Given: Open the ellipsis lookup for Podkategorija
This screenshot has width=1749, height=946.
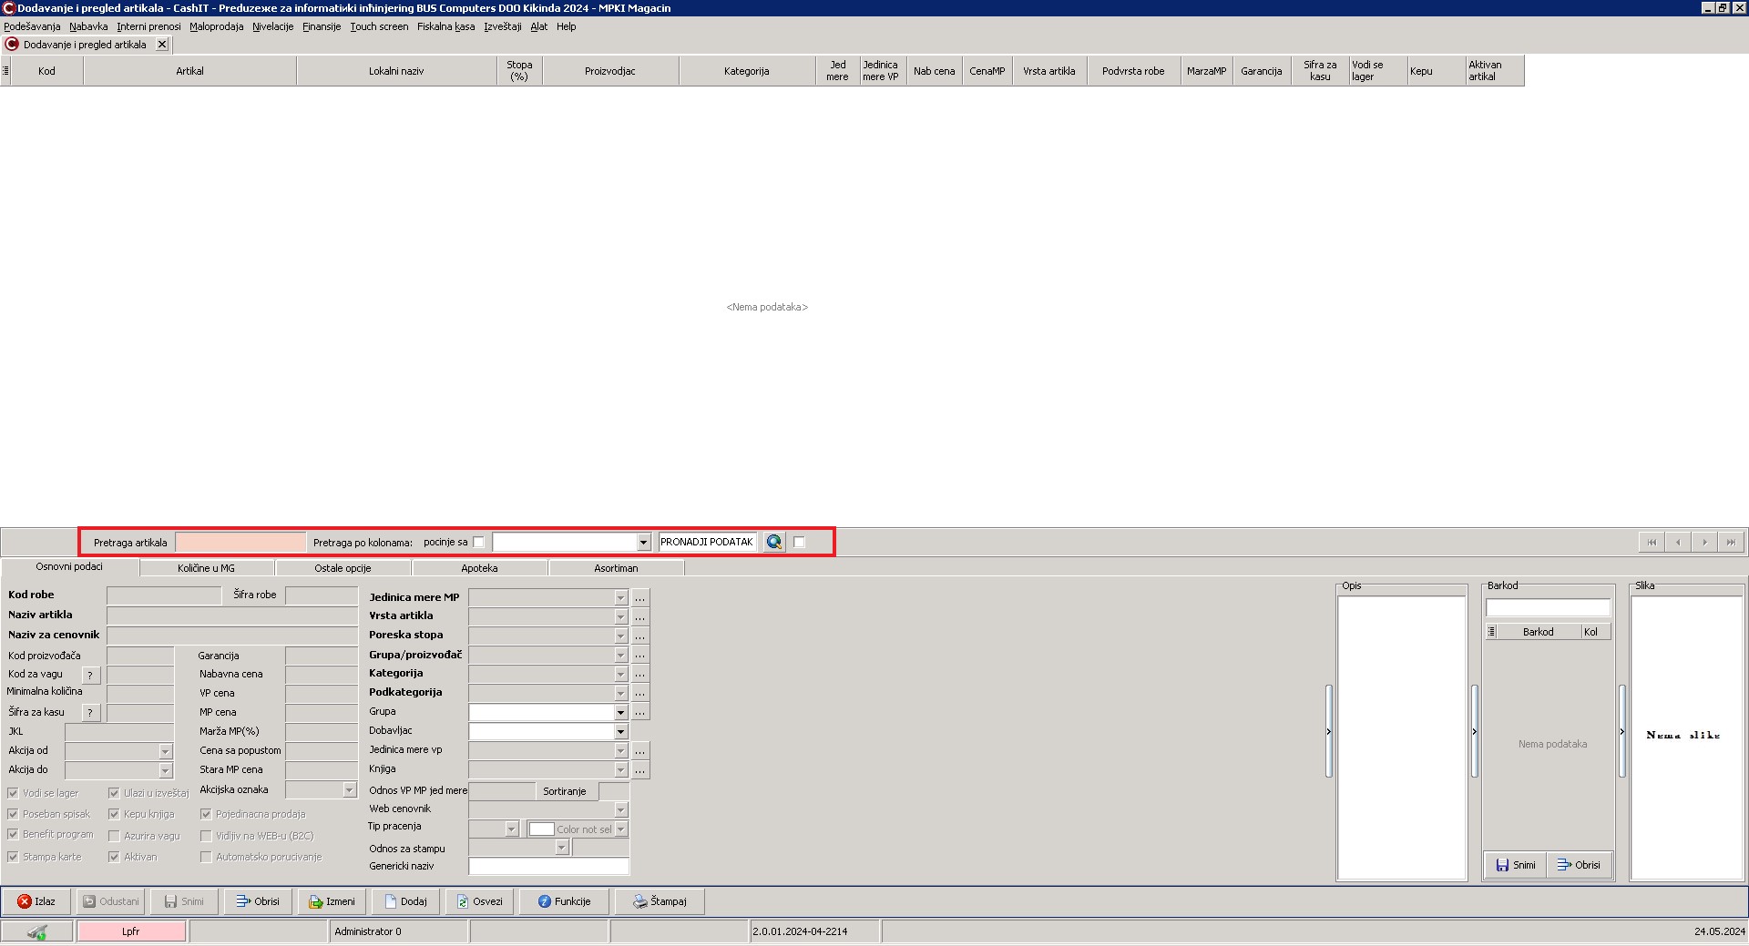Looking at the screenshot, I should [x=640, y=694].
